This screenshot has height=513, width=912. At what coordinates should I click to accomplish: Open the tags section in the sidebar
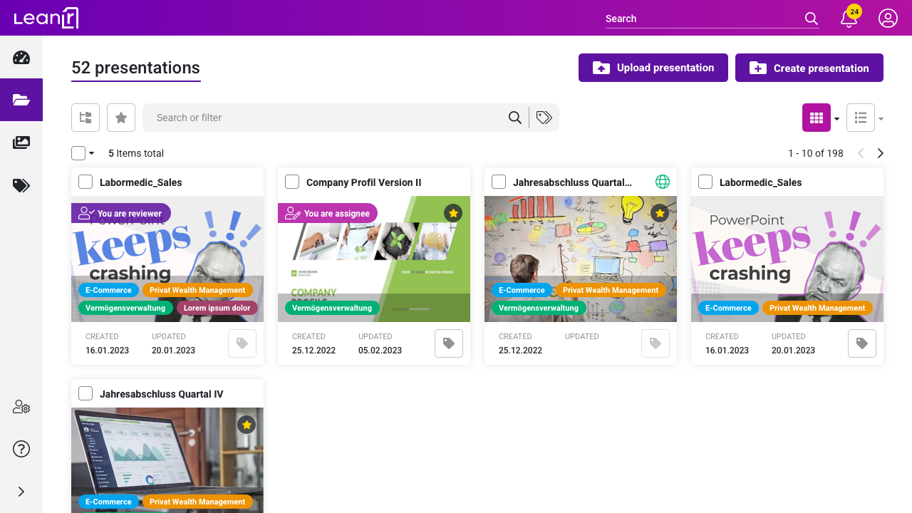(x=21, y=185)
